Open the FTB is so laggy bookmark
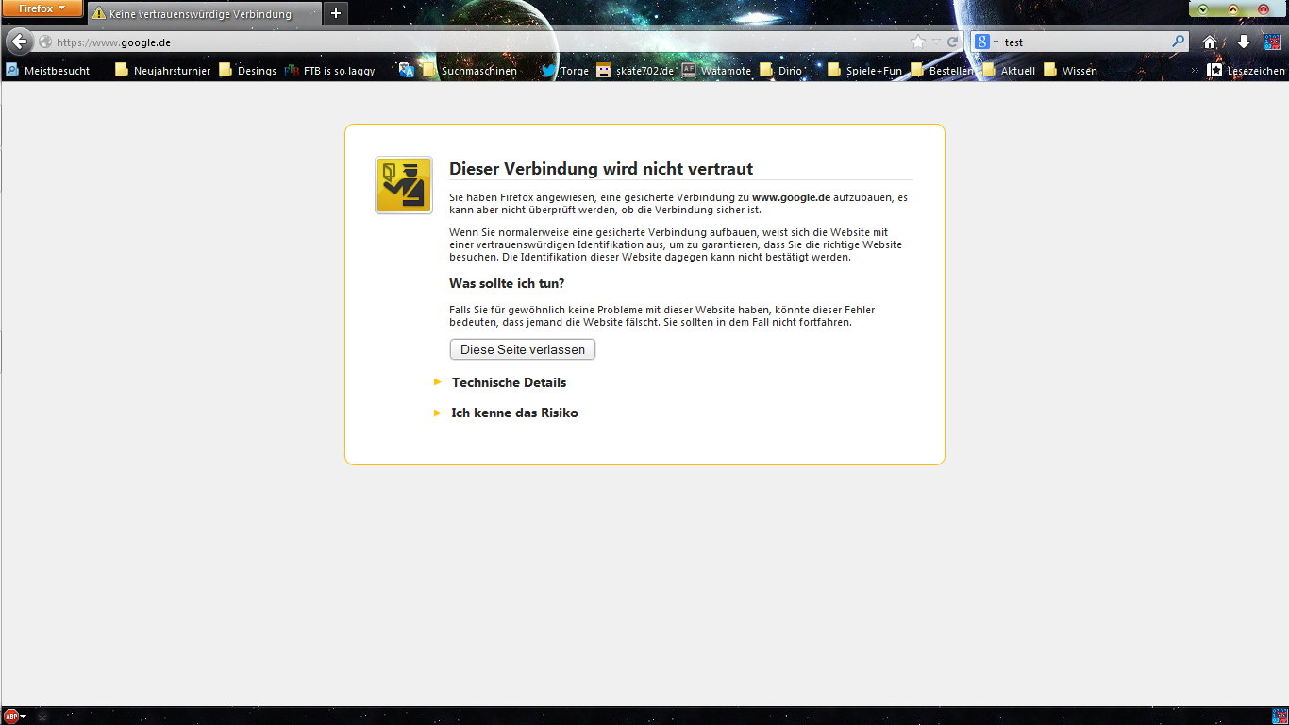The height and width of the screenshot is (725, 1289). 337,70
